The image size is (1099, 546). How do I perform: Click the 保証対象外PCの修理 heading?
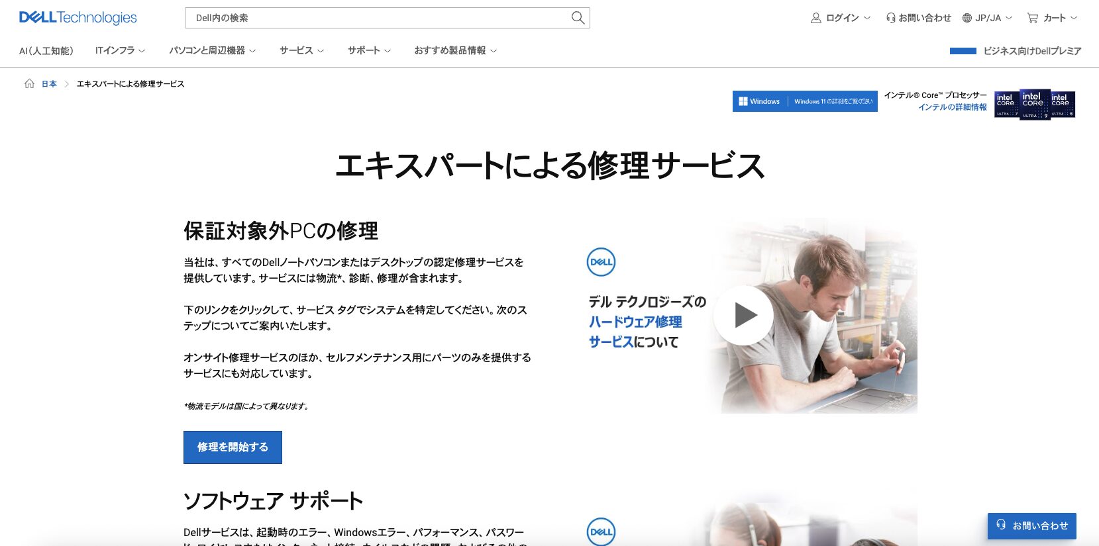[x=281, y=231]
